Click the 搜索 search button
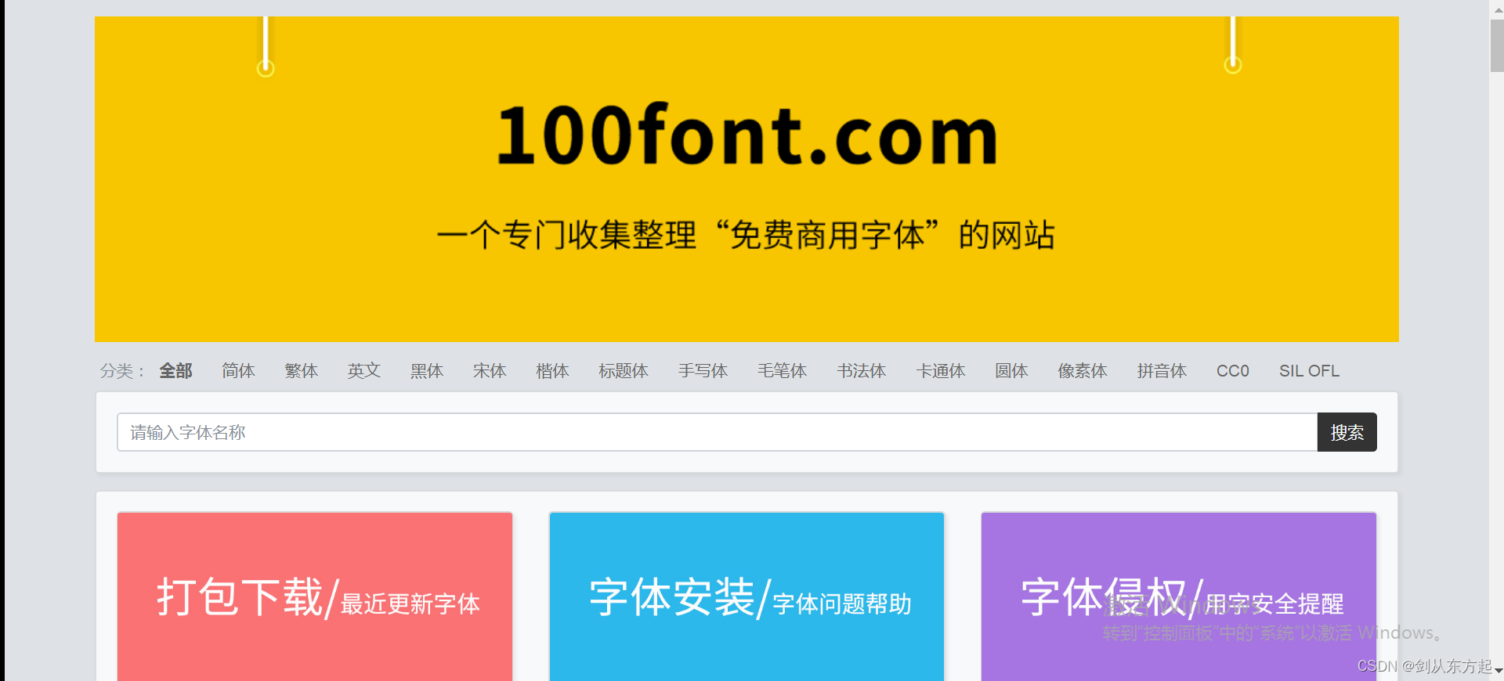This screenshot has height=681, width=1504. [1347, 432]
